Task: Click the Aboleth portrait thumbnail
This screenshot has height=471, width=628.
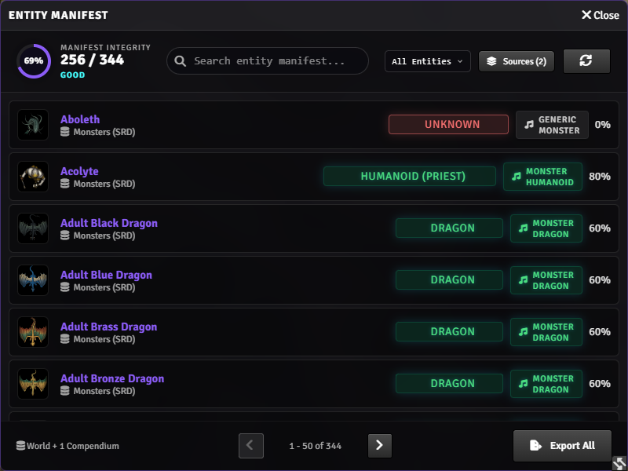Action: (33, 125)
